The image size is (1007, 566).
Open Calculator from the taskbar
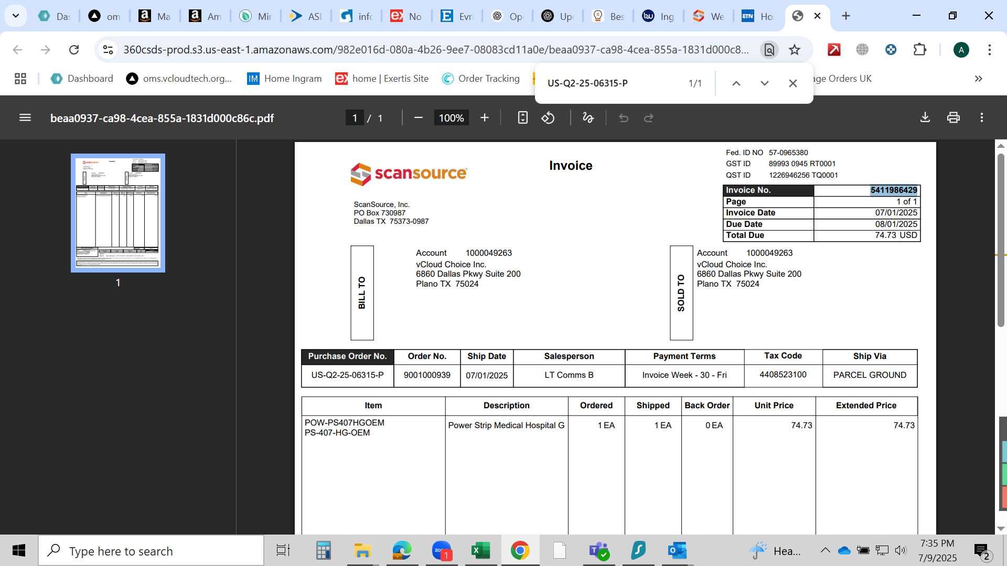coord(323,550)
